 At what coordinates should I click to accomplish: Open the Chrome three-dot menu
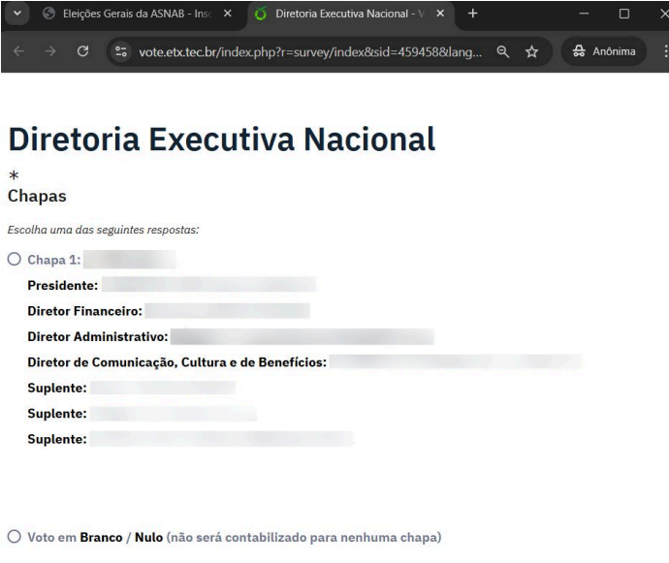pos(662,51)
